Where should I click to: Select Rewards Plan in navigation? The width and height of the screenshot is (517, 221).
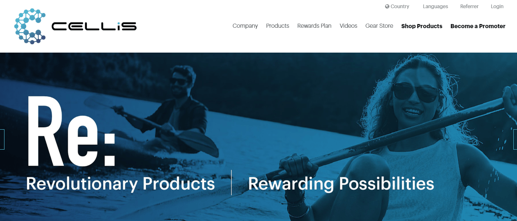pos(314,26)
